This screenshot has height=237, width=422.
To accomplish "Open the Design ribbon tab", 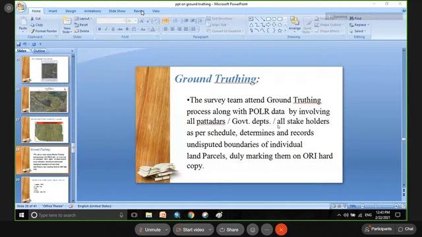I will coord(71,11).
